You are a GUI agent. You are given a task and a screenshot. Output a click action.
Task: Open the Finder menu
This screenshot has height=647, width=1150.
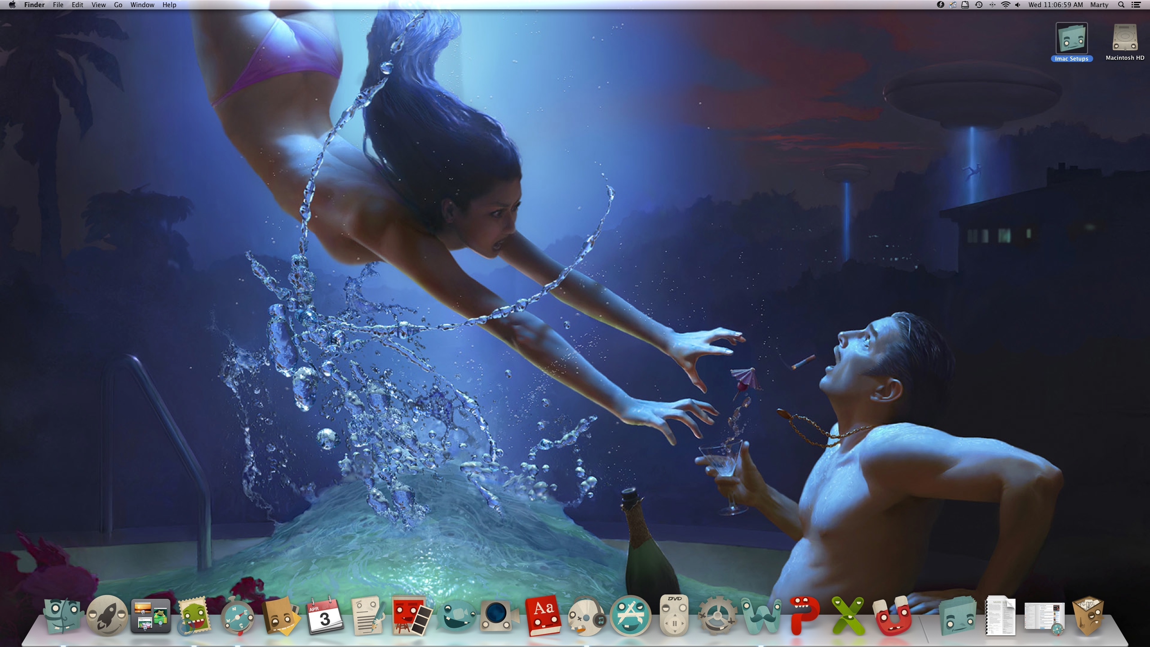(34, 5)
